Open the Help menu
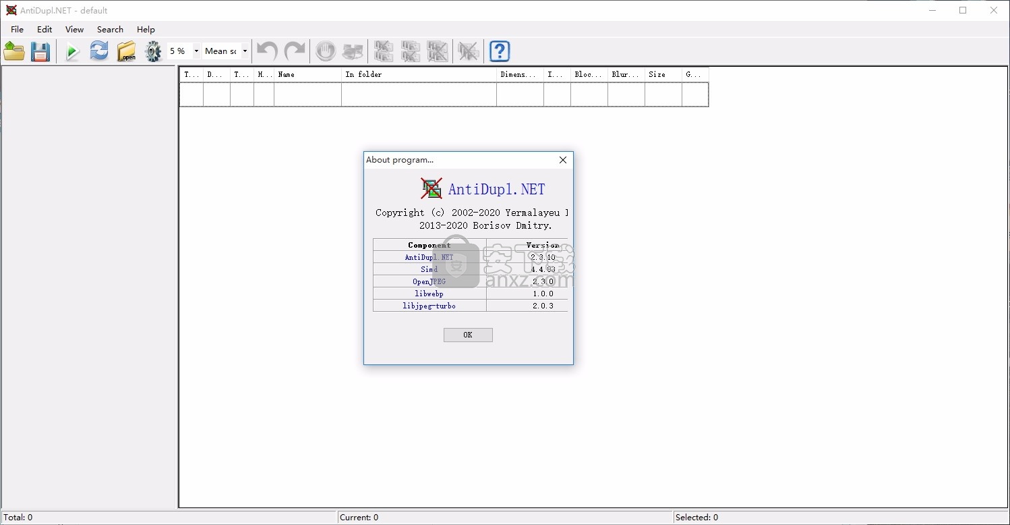 pyautogui.click(x=146, y=30)
